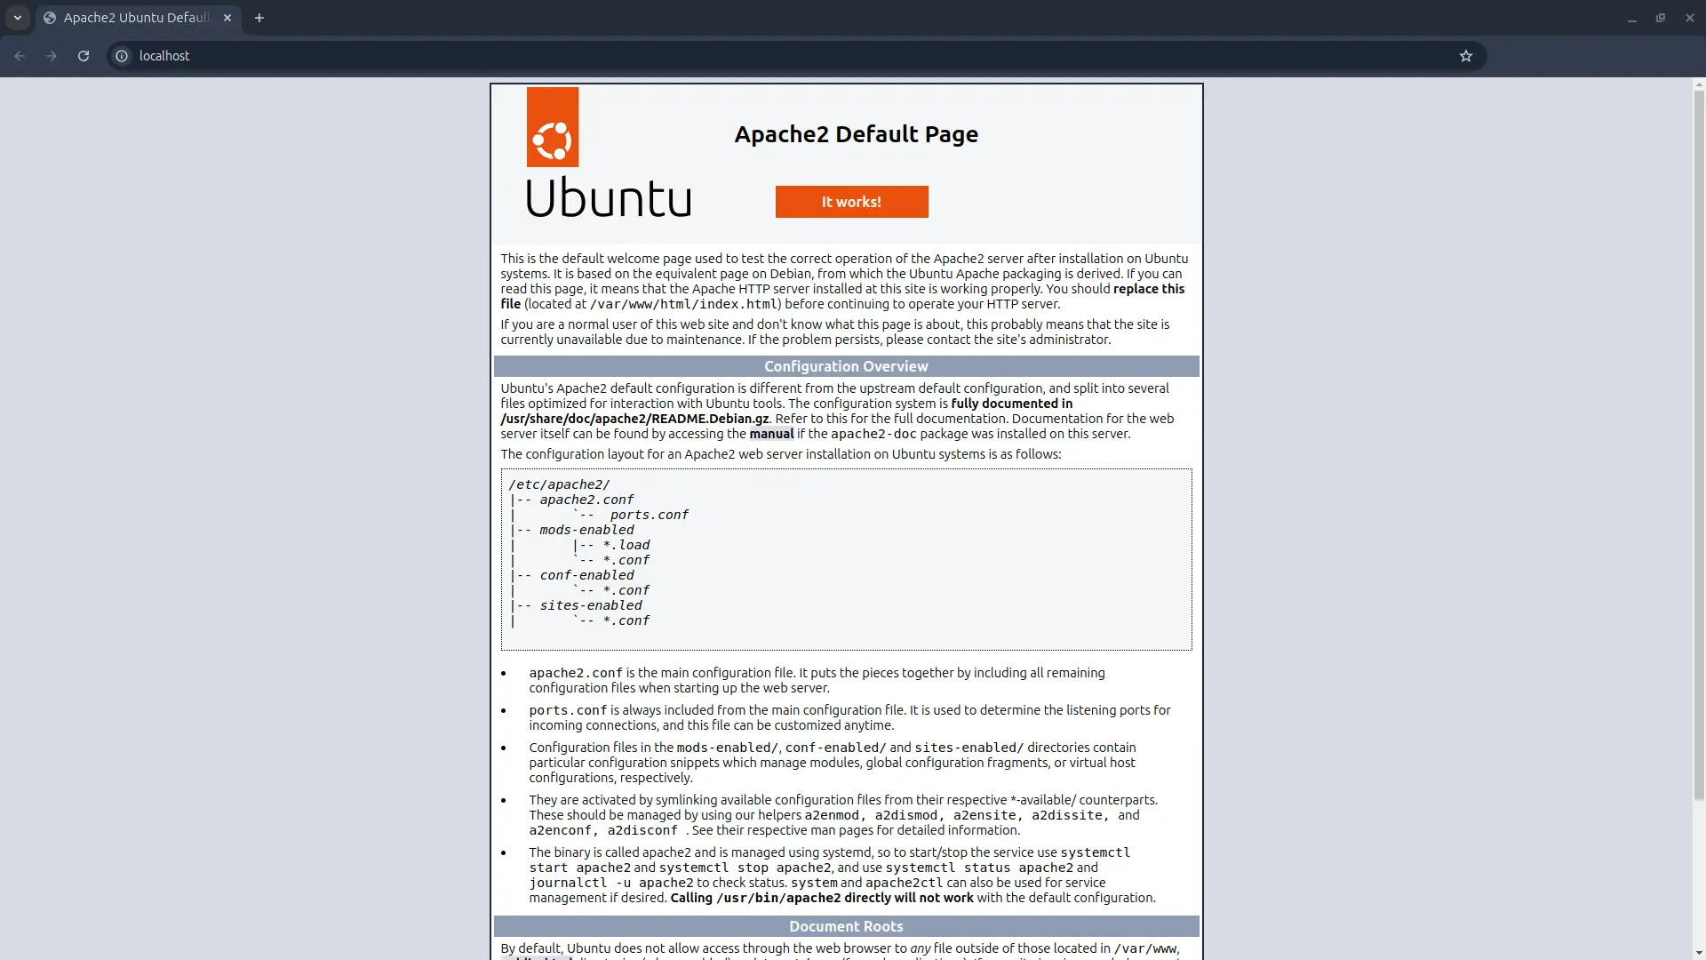The image size is (1706, 960).
Task: Click 'mods-enabled' in the config tree
Action: (586, 530)
